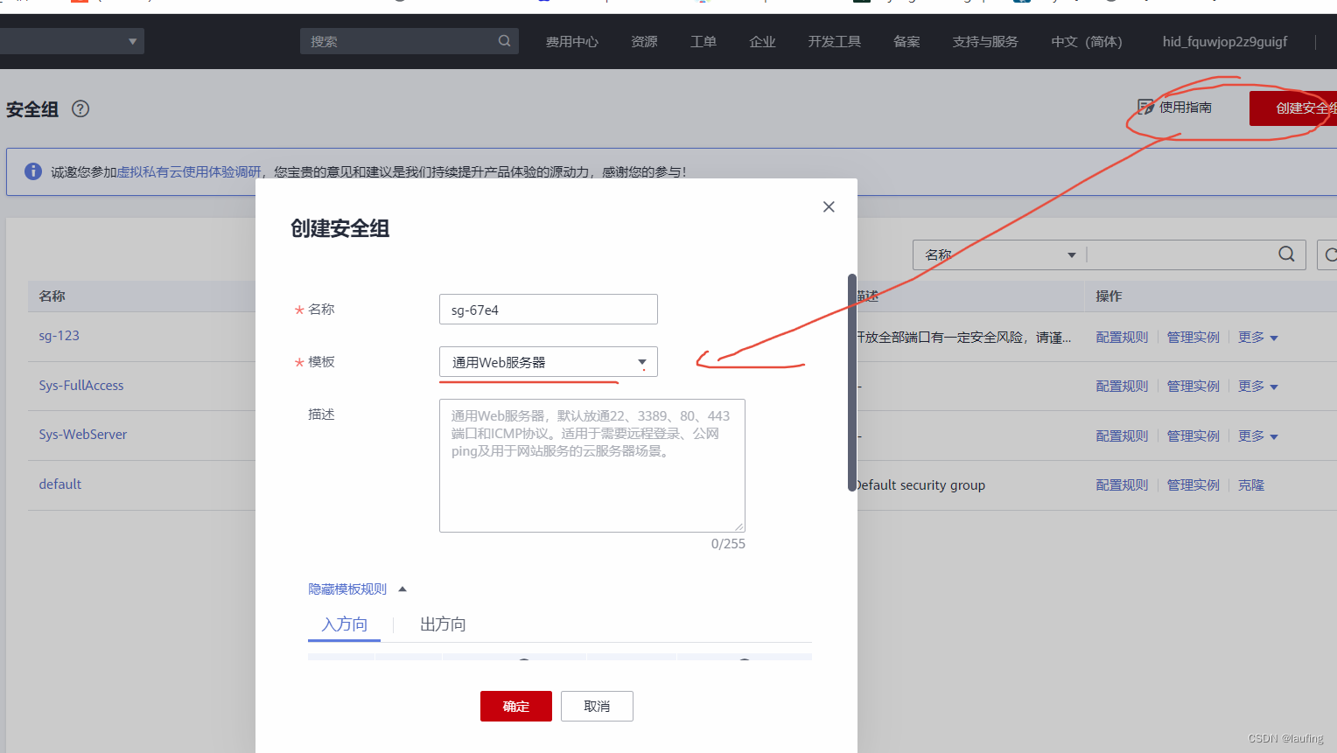Click 管理实例 for Sys-FullAccess row
The height and width of the screenshot is (753, 1337).
(x=1193, y=387)
